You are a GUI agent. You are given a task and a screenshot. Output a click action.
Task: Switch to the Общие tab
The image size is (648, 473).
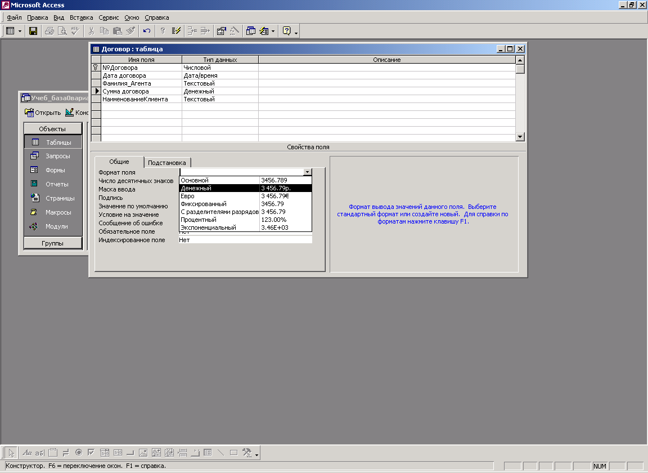pos(119,162)
